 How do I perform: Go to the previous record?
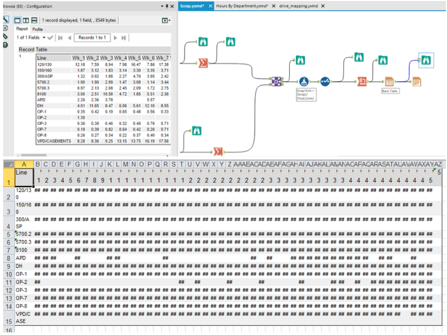(70, 37)
